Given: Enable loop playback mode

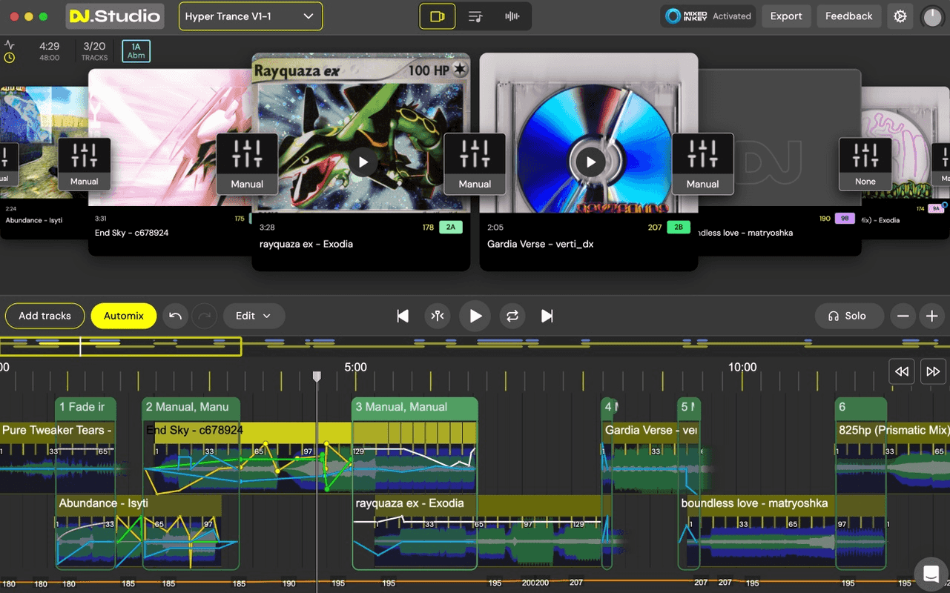Looking at the screenshot, I should pos(512,316).
